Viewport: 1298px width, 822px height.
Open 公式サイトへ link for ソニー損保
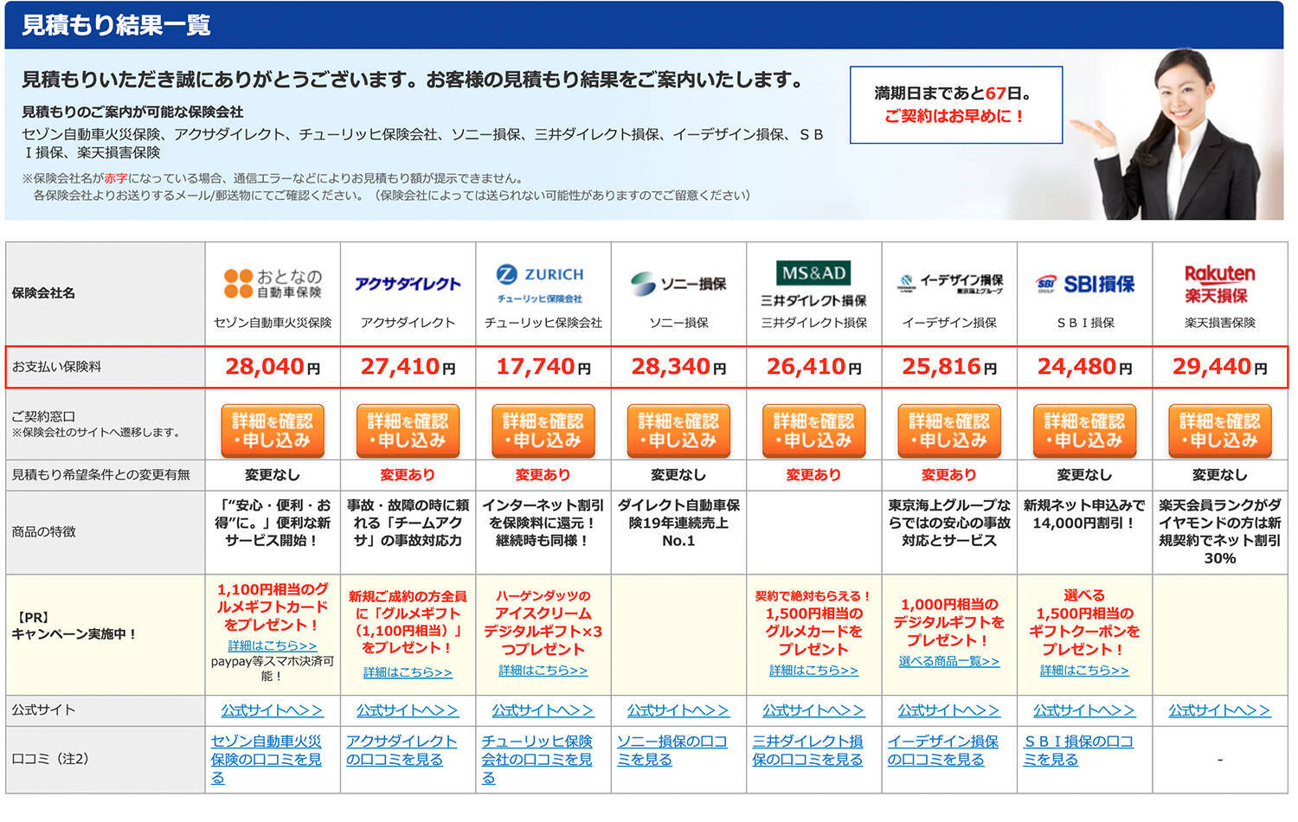(x=678, y=710)
